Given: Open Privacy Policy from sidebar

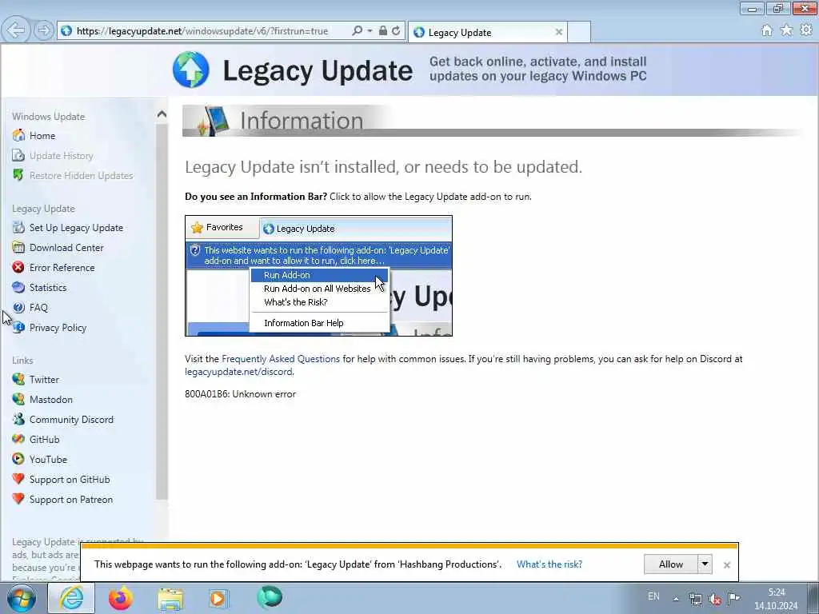Looking at the screenshot, I should click(58, 327).
